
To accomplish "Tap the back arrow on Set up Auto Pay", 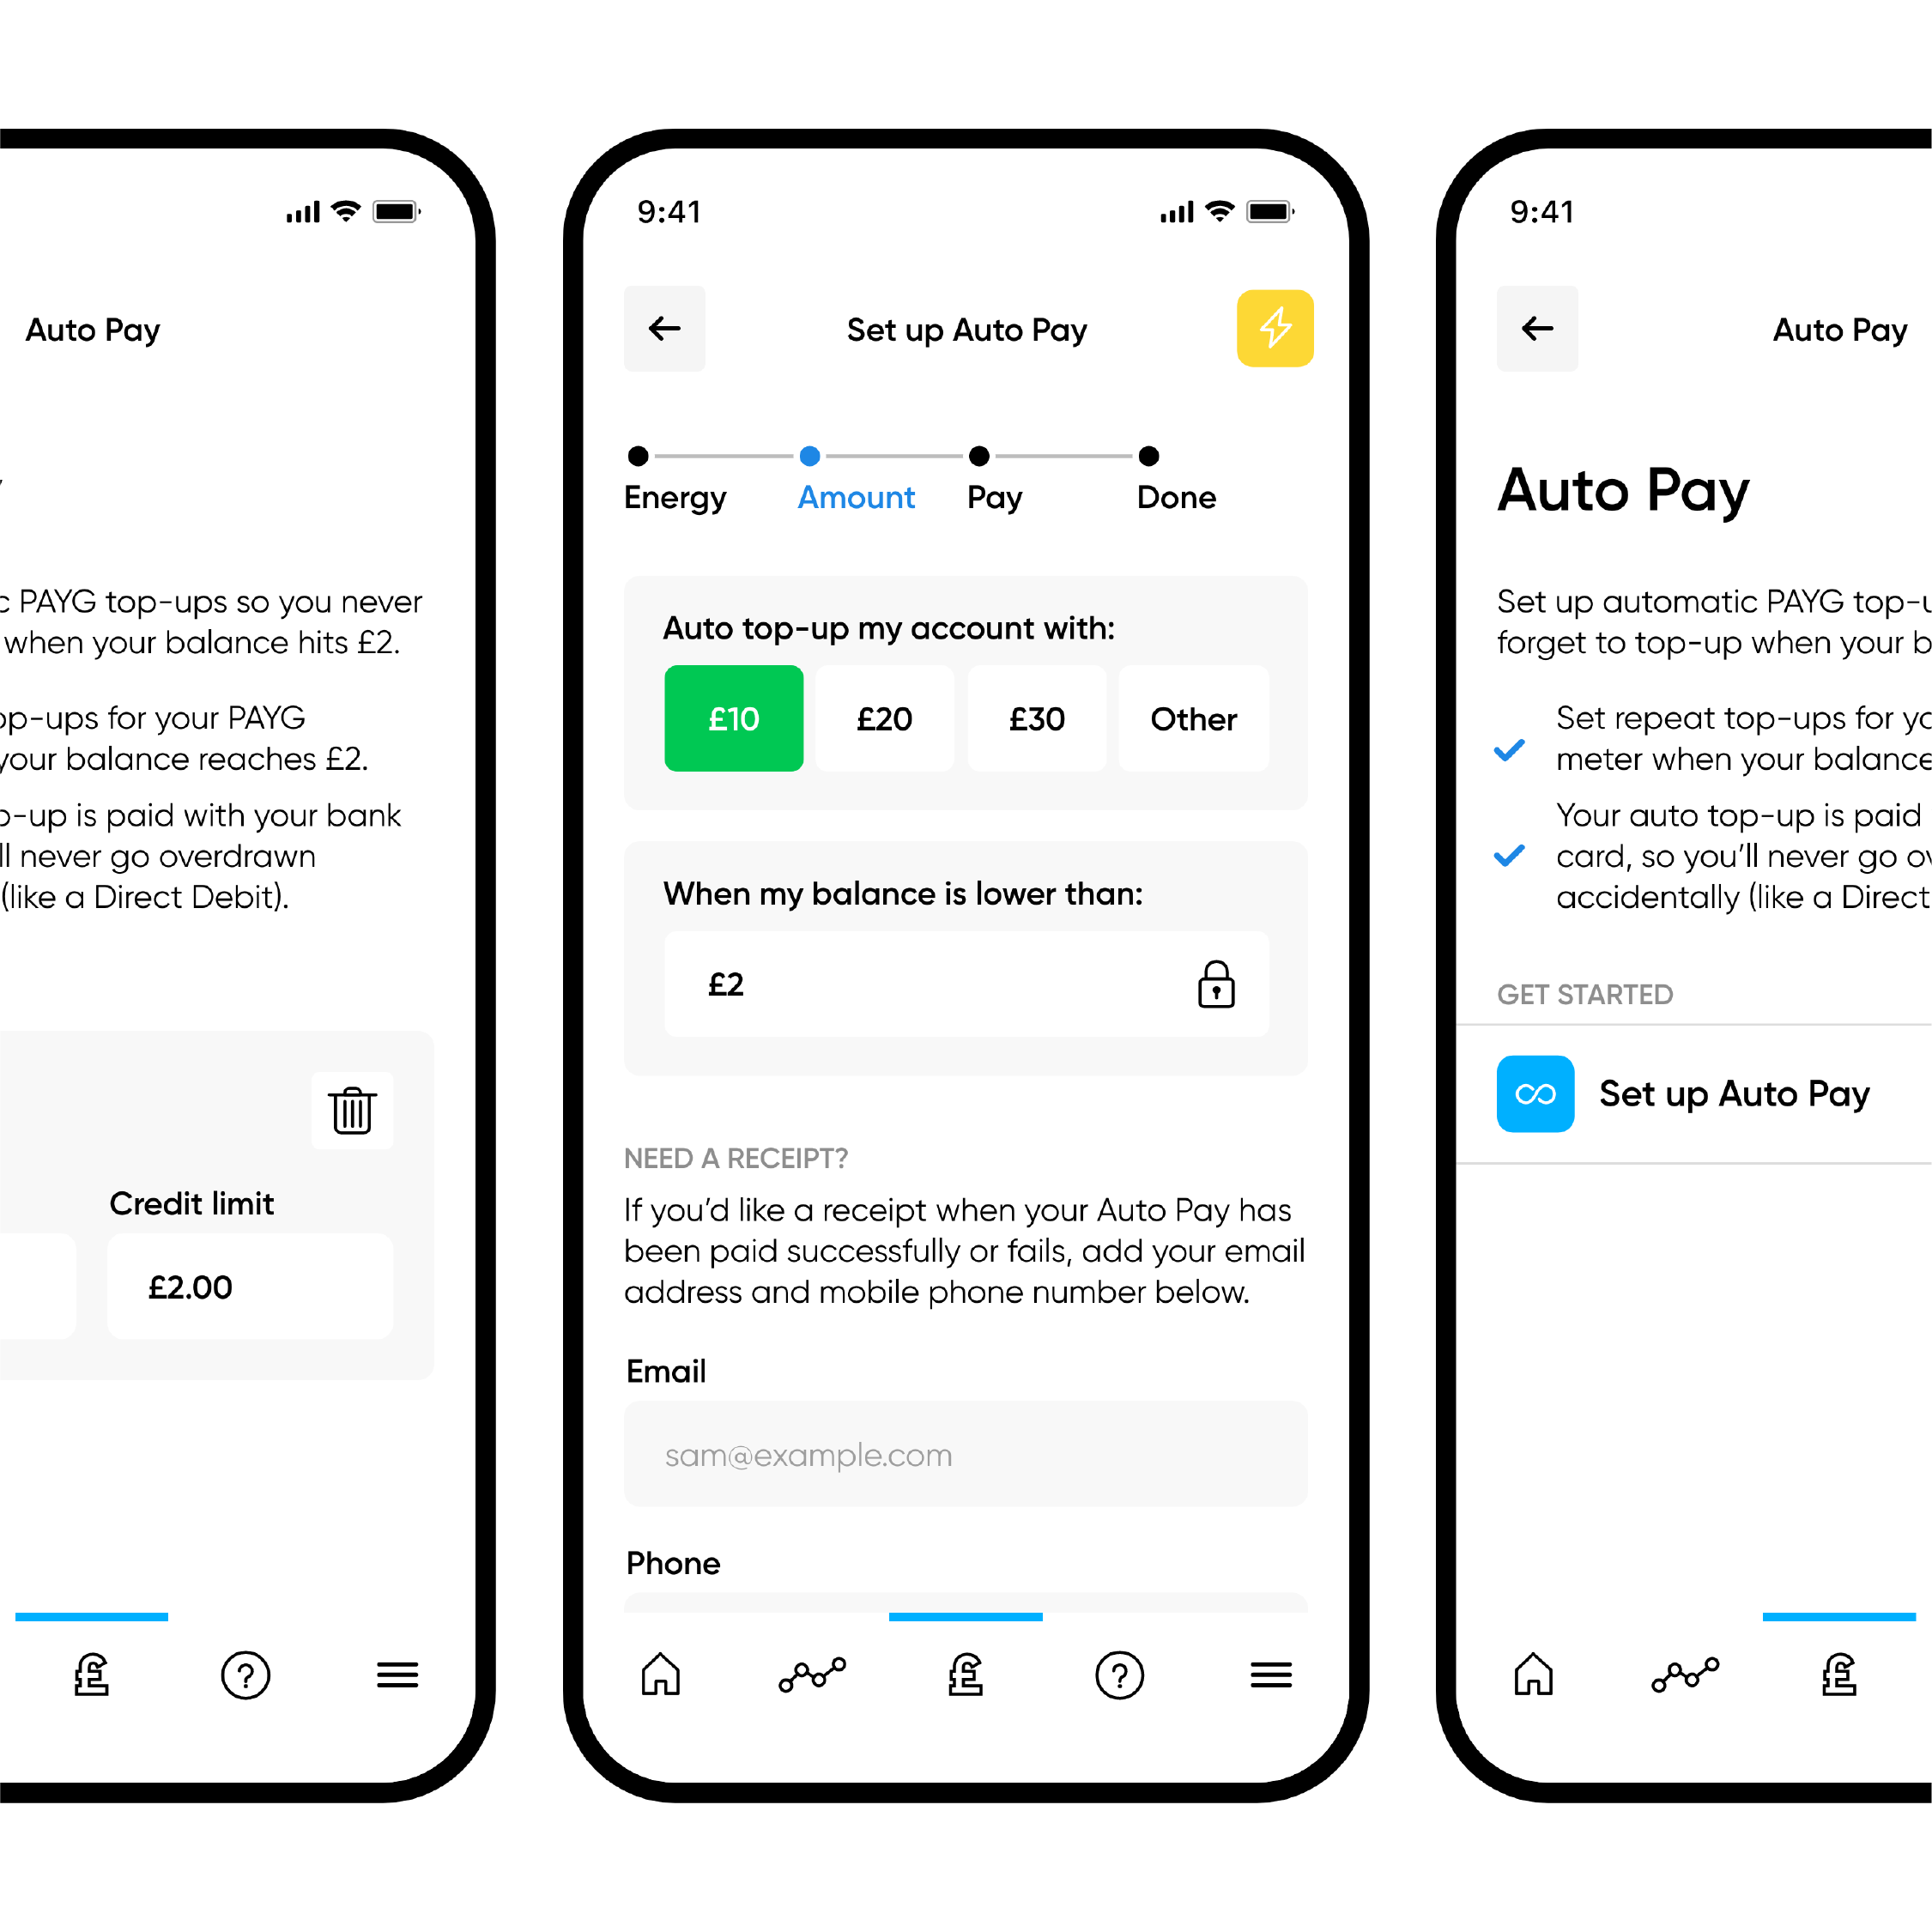I will (663, 329).
